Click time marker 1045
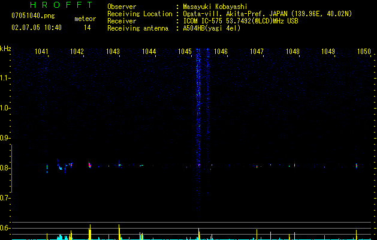 185,52
